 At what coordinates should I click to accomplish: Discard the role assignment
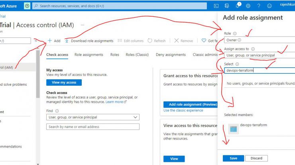[256, 158]
